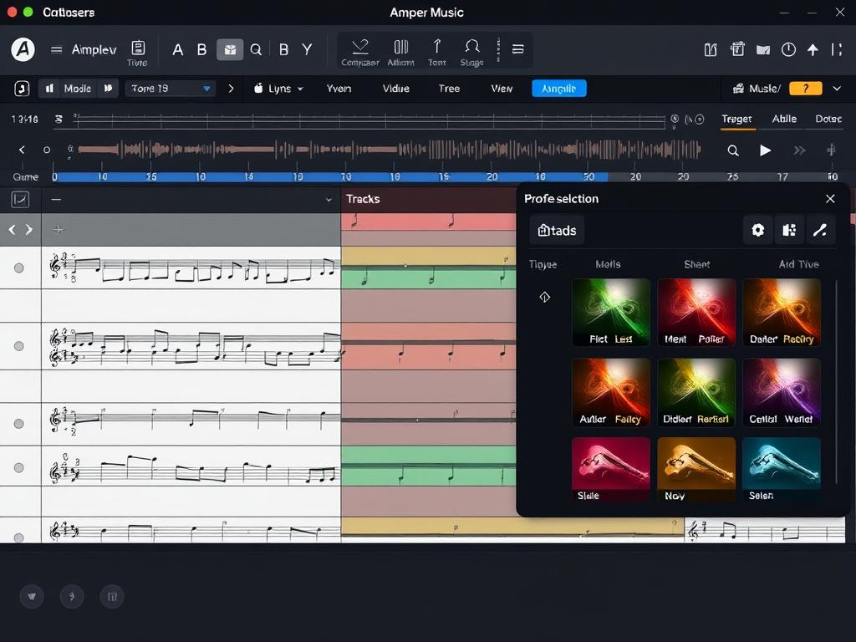Click the thin scrubber bar above waveform
This screenshot has width=856, height=642.
pyautogui.click(x=369, y=120)
